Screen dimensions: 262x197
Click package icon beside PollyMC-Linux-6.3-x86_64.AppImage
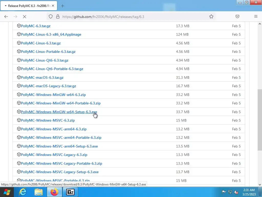point(19,34)
